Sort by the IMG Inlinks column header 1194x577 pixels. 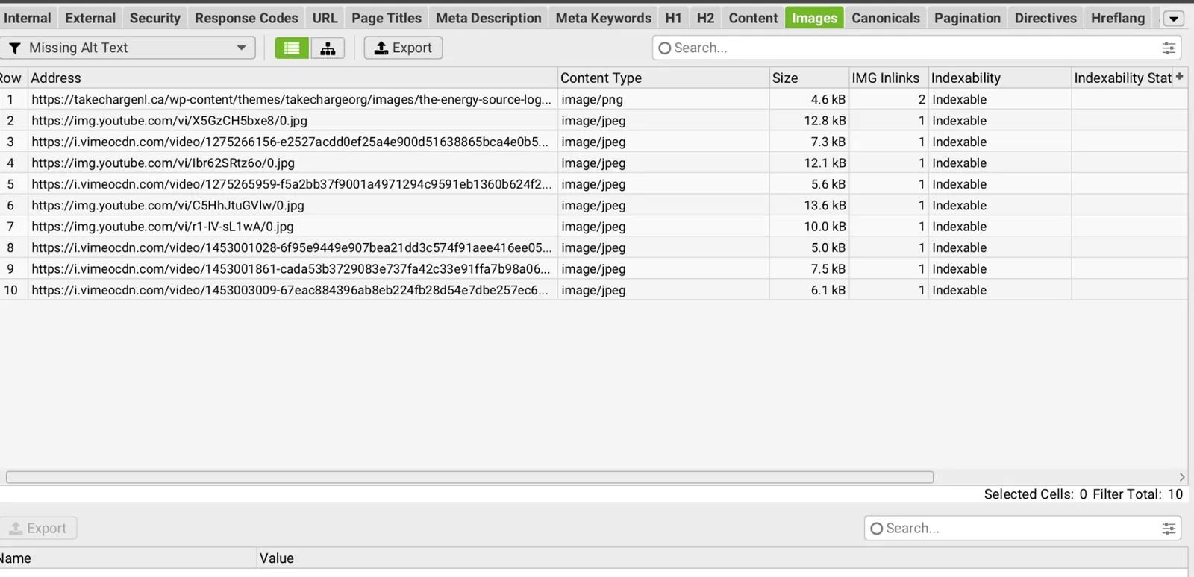(888, 78)
